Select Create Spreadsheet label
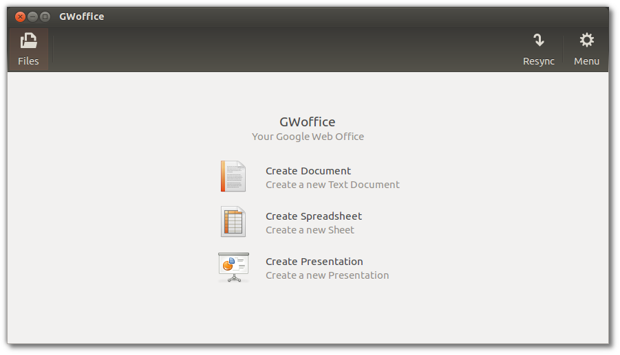This screenshot has height=355, width=620. (x=314, y=216)
